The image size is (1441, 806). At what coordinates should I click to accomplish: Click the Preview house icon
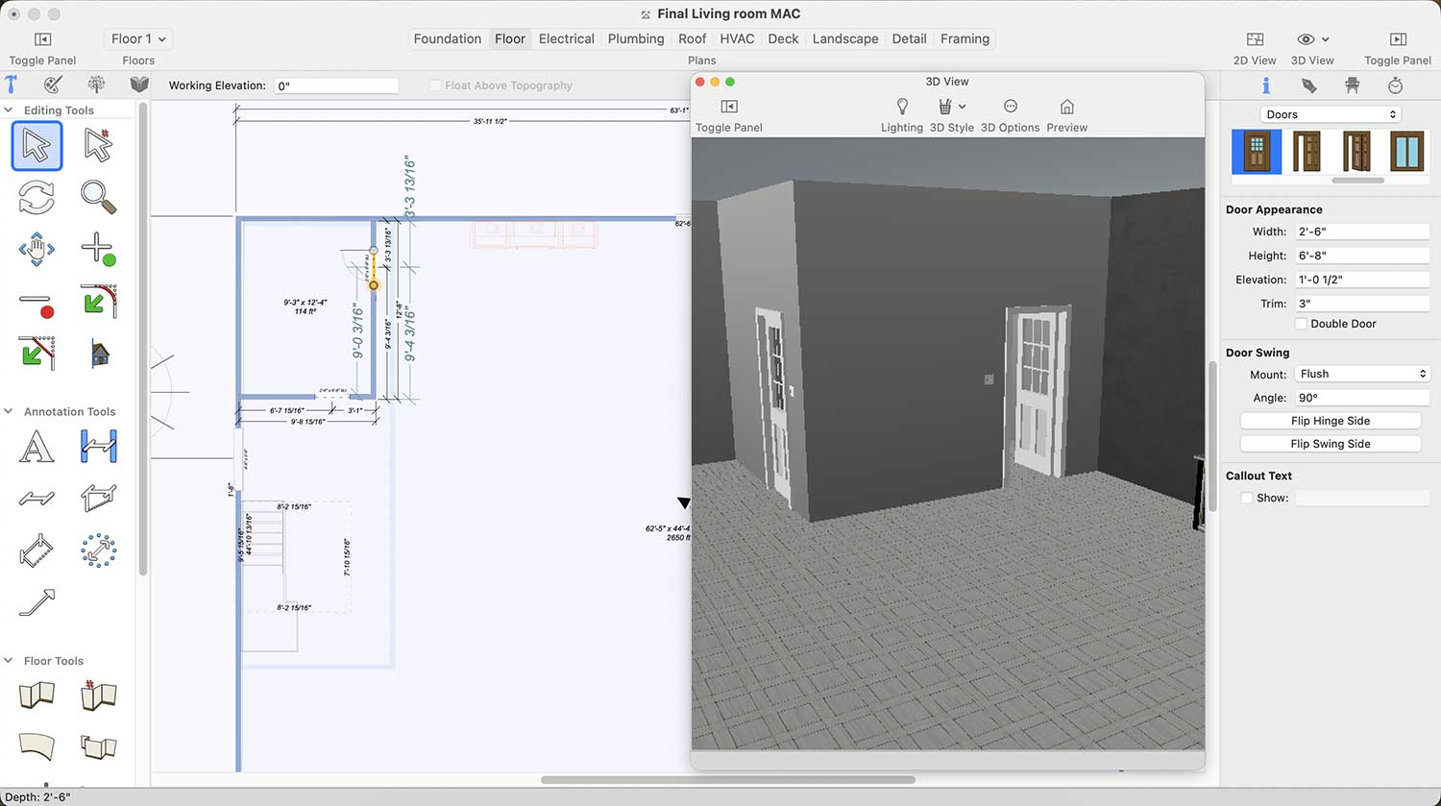click(x=1066, y=107)
